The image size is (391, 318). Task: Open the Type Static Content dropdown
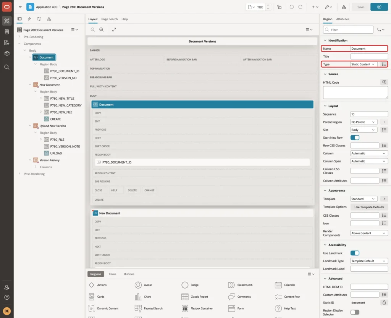tap(364, 64)
